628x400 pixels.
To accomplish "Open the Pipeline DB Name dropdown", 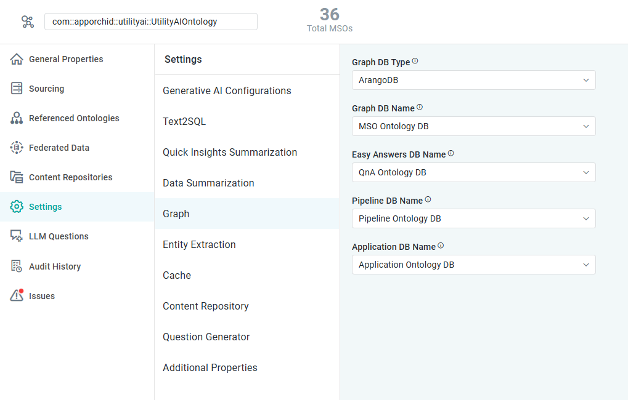I will point(473,218).
